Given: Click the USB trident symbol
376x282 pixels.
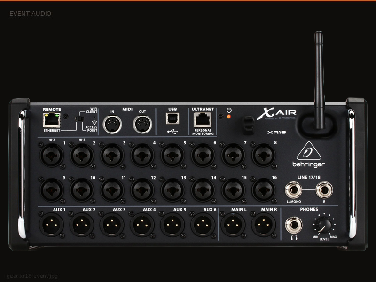Looking at the screenshot, I should tap(172, 132).
